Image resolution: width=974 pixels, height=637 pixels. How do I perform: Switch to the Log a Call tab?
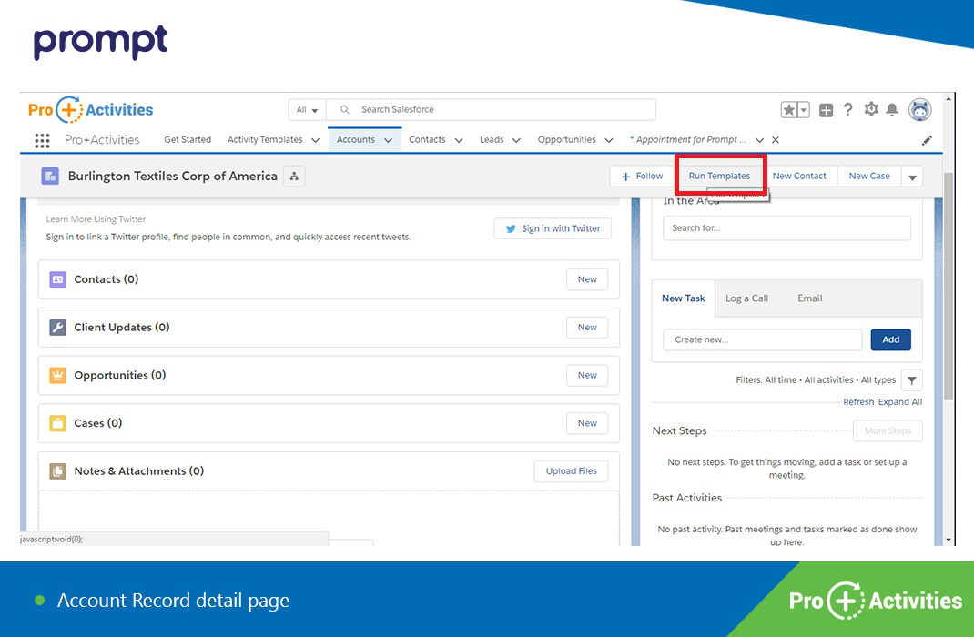click(748, 298)
